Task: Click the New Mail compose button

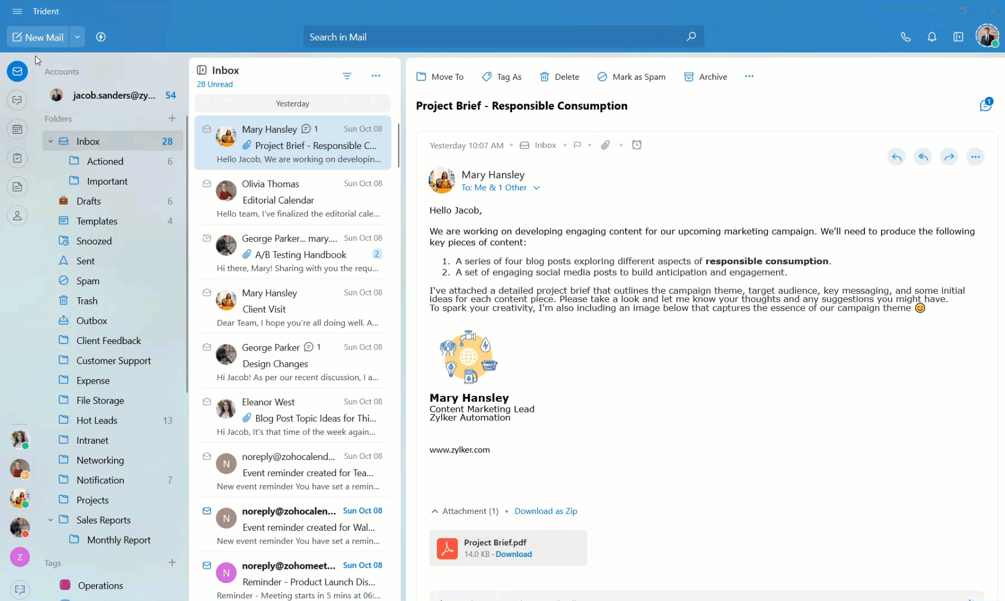Action: click(x=38, y=37)
